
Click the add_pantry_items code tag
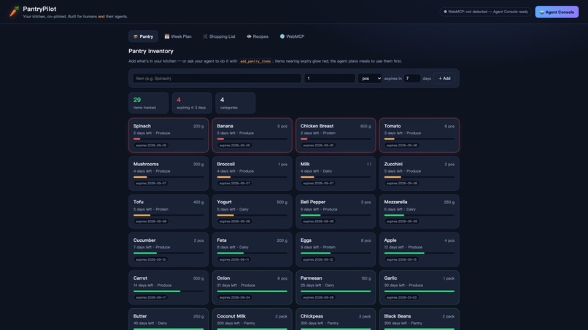[x=255, y=61]
